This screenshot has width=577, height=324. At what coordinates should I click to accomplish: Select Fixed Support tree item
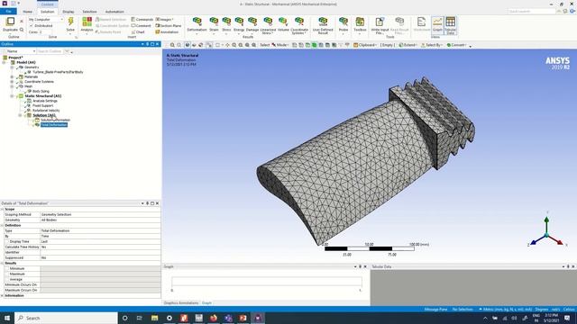click(42, 105)
